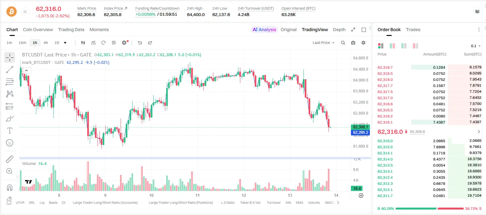The width and height of the screenshot is (486, 215).
Task: Click the candlestick chart style icon
Action: click(x=83, y=43)
